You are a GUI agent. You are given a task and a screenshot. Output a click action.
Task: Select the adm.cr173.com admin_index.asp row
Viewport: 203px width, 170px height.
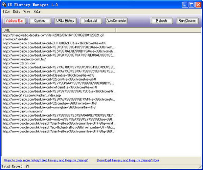[32, 95]
